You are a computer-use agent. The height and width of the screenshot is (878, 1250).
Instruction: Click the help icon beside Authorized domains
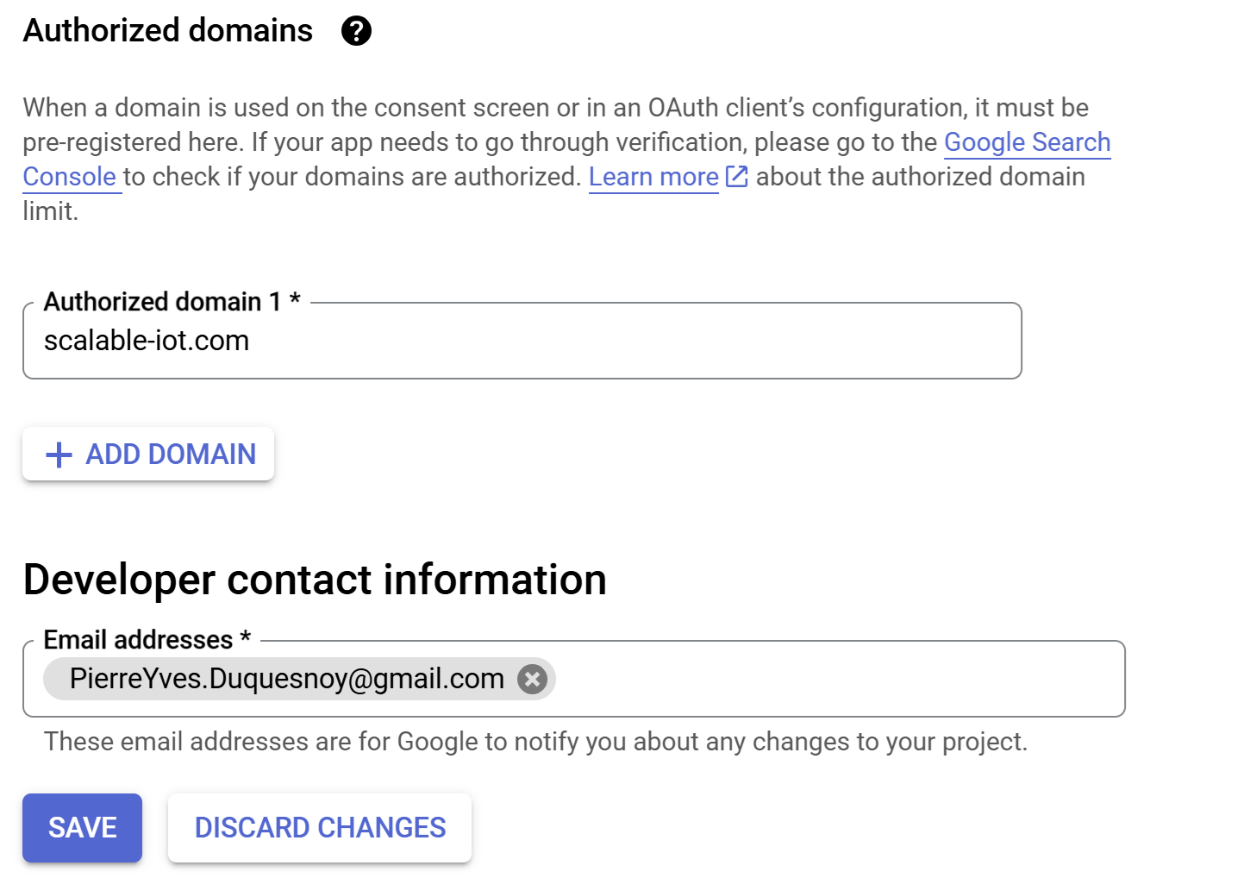pos(356,31)
